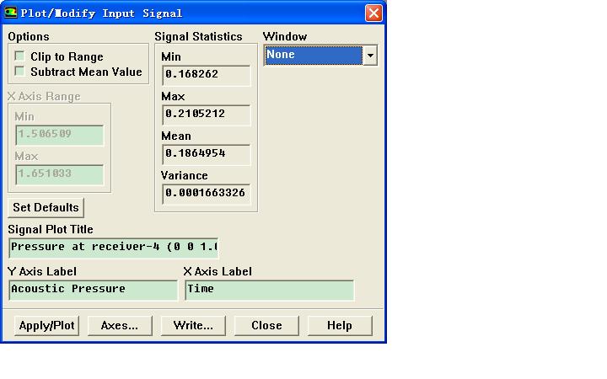Close the dialog with the title bar X
607x379 pixels.
point(373,13)
